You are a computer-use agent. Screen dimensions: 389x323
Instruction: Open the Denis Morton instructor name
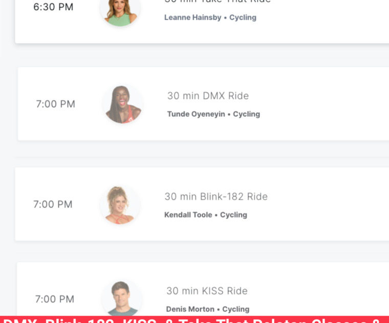click(x=190, y=309)
